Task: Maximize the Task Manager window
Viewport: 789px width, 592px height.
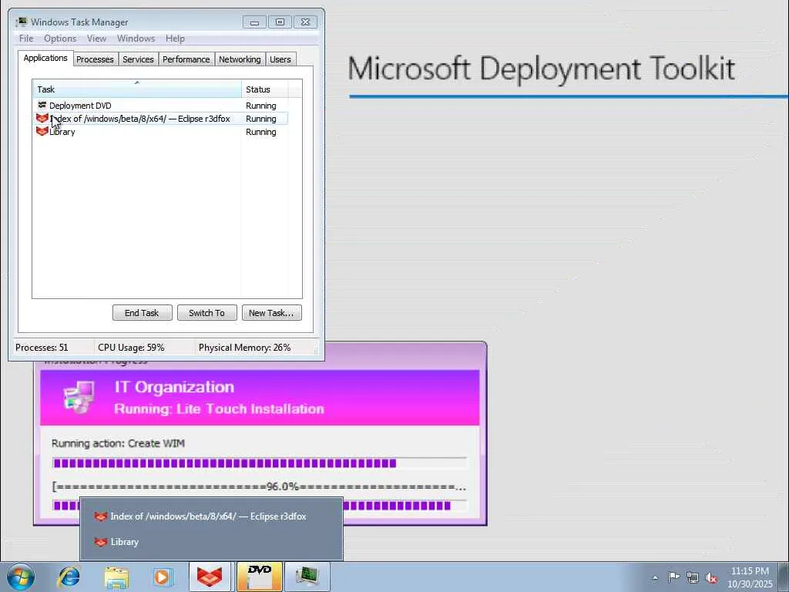Action: coord(280,22)
